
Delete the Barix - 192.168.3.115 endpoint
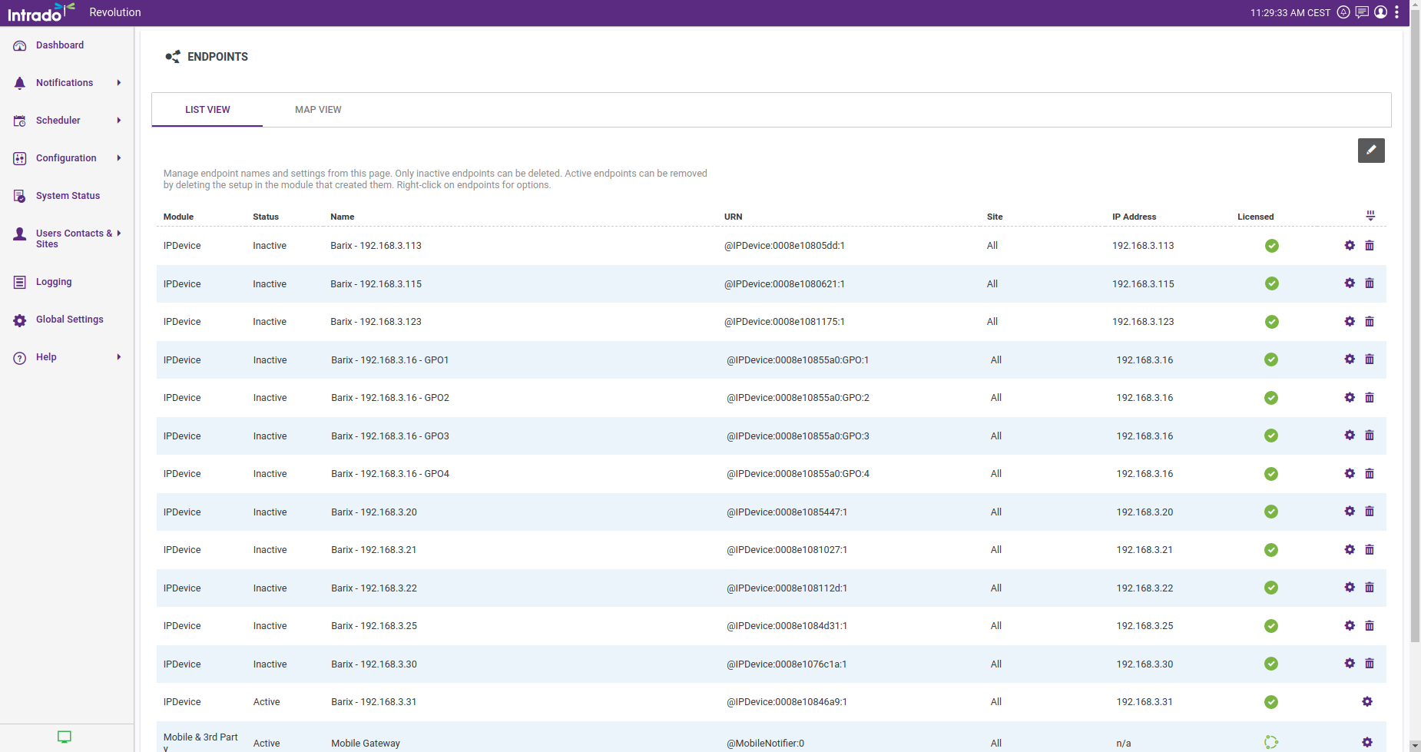tap(1369, 283)
